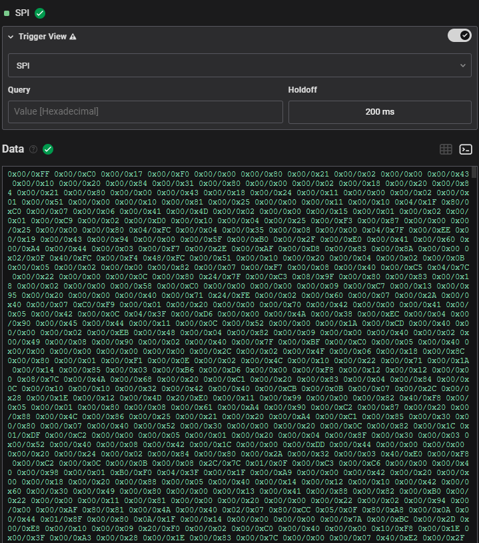Open the help icon beside Data
This screenshot has height=543, width=479.
[x=33, y=149]
